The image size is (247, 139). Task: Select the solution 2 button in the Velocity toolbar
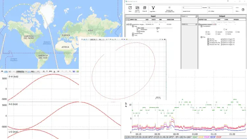tap(10, 71)
